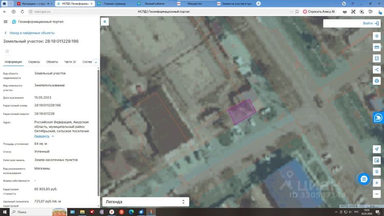
Task: Close the НСПД browser tab
Action: pos(92,4)
